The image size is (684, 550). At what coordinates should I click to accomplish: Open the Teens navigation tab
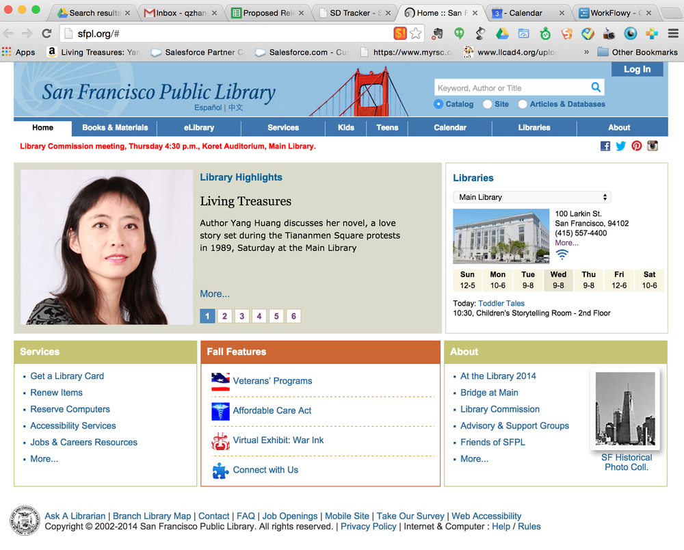click(387, 127)
